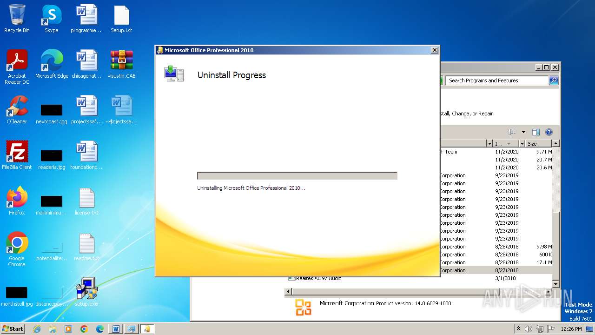
Task: Open the Google Chrome desktop shortcut
Action: (17, 249)
